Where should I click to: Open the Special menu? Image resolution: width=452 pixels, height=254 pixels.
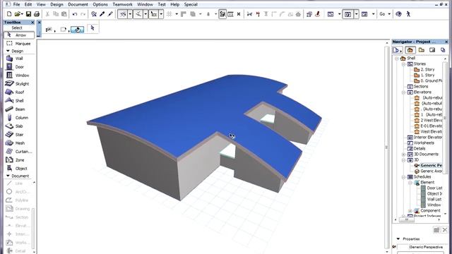191,4
